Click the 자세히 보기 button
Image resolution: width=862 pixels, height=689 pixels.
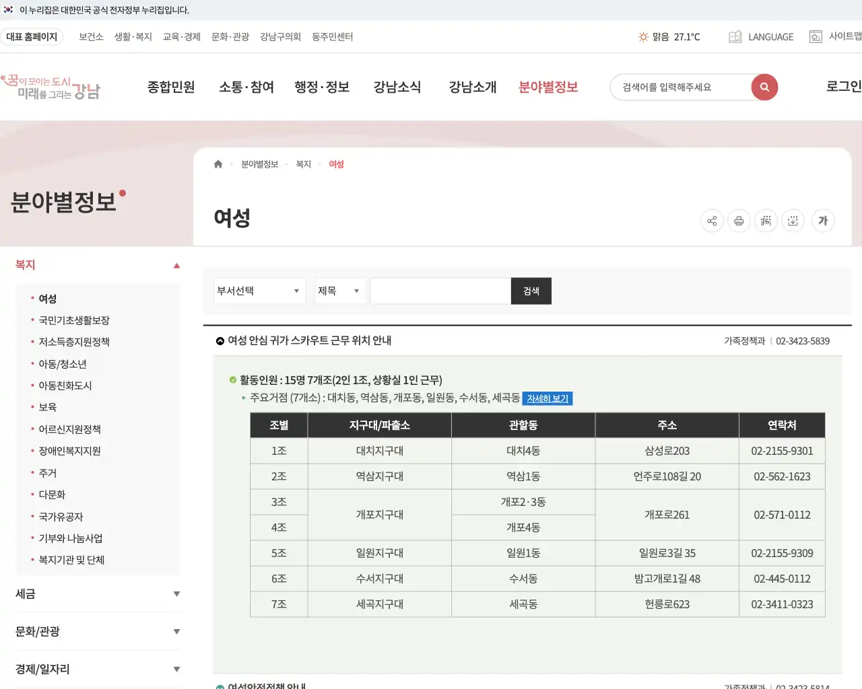(x=548, y=398)
